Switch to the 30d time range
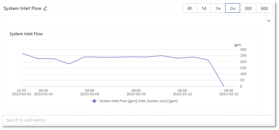Viewport: 279px width, 130px height. (x=248, y=8)
